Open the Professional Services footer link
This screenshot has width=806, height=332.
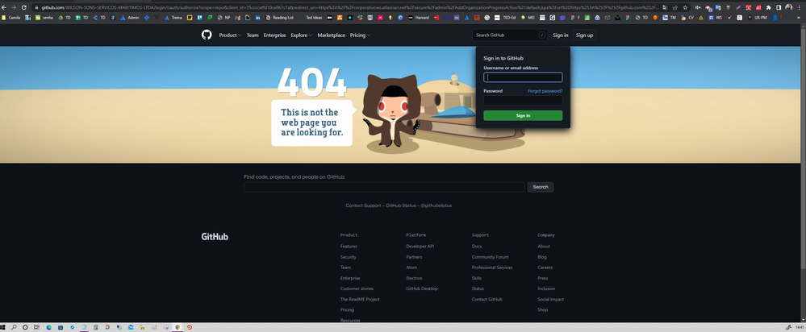click(492, 268)
